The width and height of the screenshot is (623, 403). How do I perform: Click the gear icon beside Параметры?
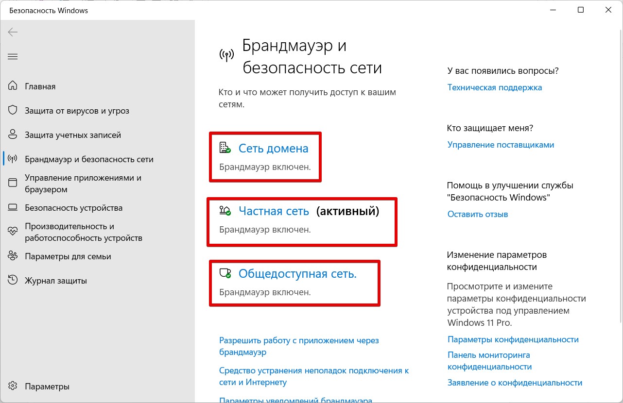[13, 386]
